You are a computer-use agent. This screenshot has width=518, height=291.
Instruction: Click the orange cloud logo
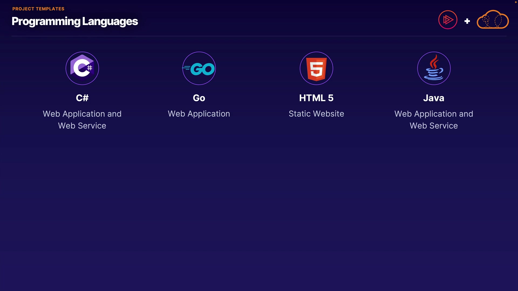[x=493, y=20]
